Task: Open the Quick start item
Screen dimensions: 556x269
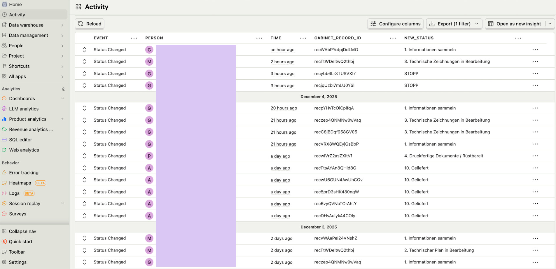Action: (x=20, y=242)
